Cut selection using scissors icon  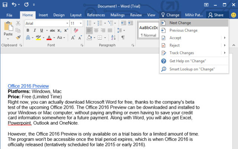tap(18, 23)
